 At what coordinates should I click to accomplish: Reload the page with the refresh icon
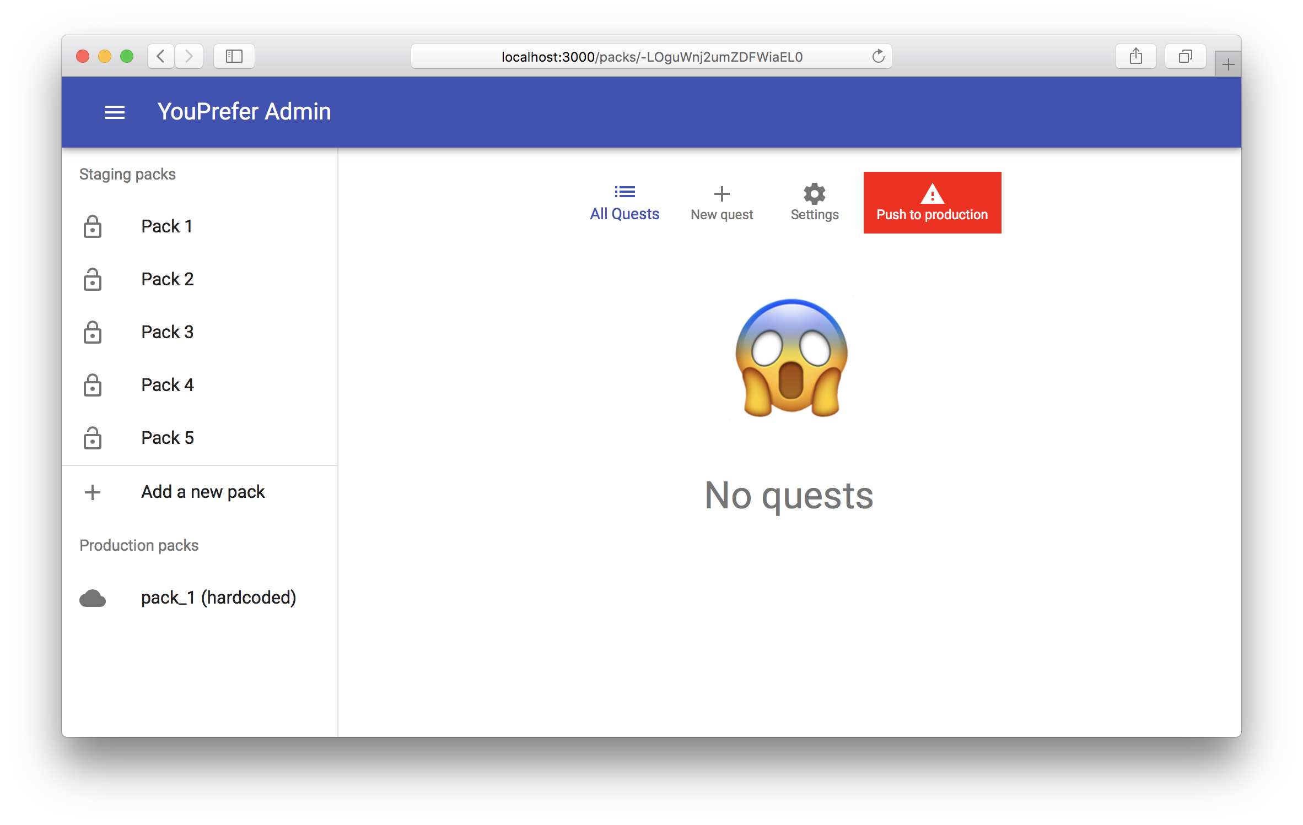(x=878, y=56)
